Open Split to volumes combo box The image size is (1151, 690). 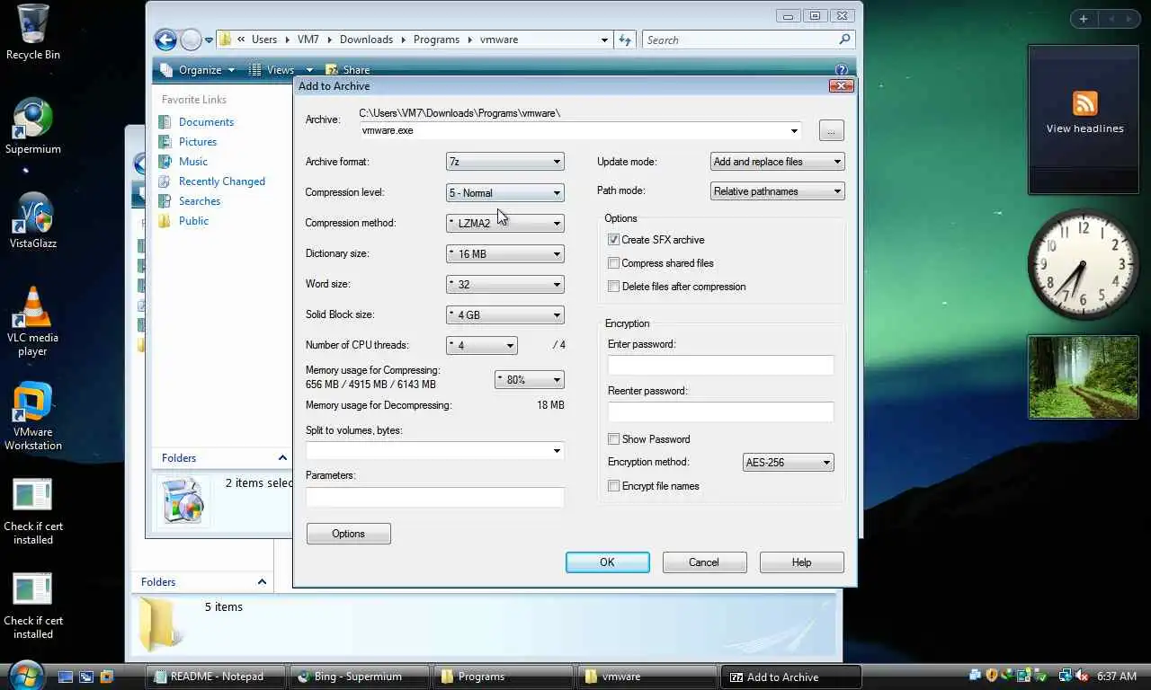tap(435, 451)
